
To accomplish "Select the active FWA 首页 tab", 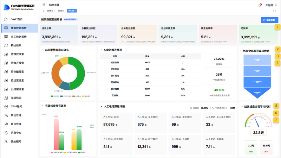I will 71,11.
